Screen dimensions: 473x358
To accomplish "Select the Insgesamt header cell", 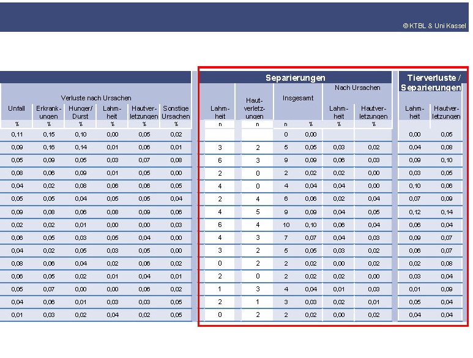I will point(297,98).
